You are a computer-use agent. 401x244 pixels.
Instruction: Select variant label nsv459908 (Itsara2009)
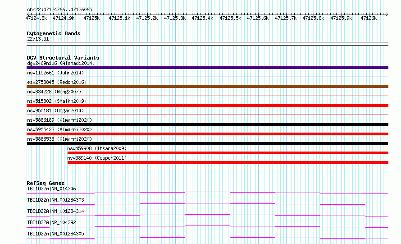point(97,148)
